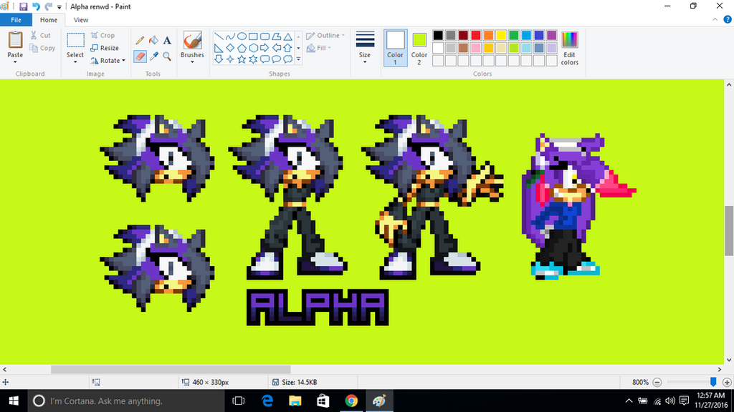Choose the Right triangle shape

coord(219,48)
